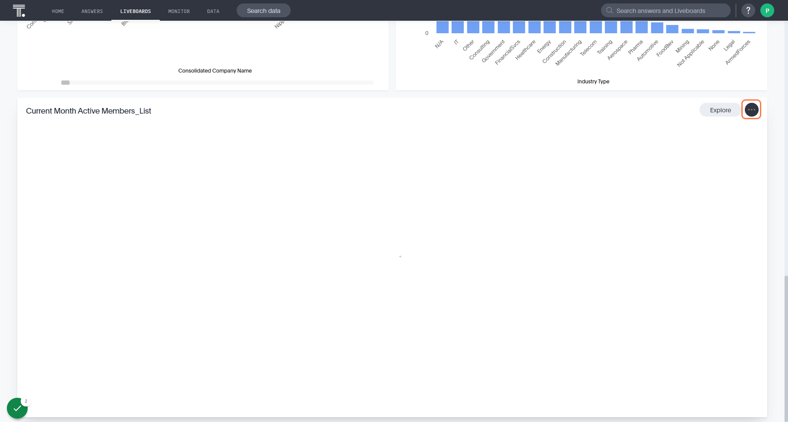Screen dimensions: 788x422
Task: Open the Data tab
Action: click(x=213, y=11)
